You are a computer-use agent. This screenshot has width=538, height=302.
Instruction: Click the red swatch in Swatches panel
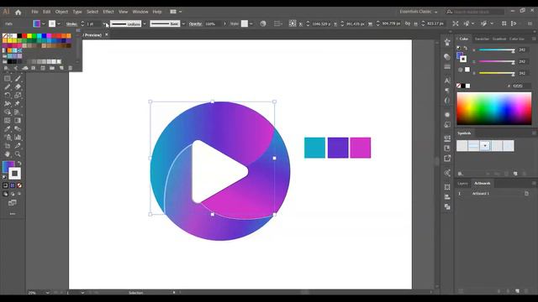coord(24,35)
